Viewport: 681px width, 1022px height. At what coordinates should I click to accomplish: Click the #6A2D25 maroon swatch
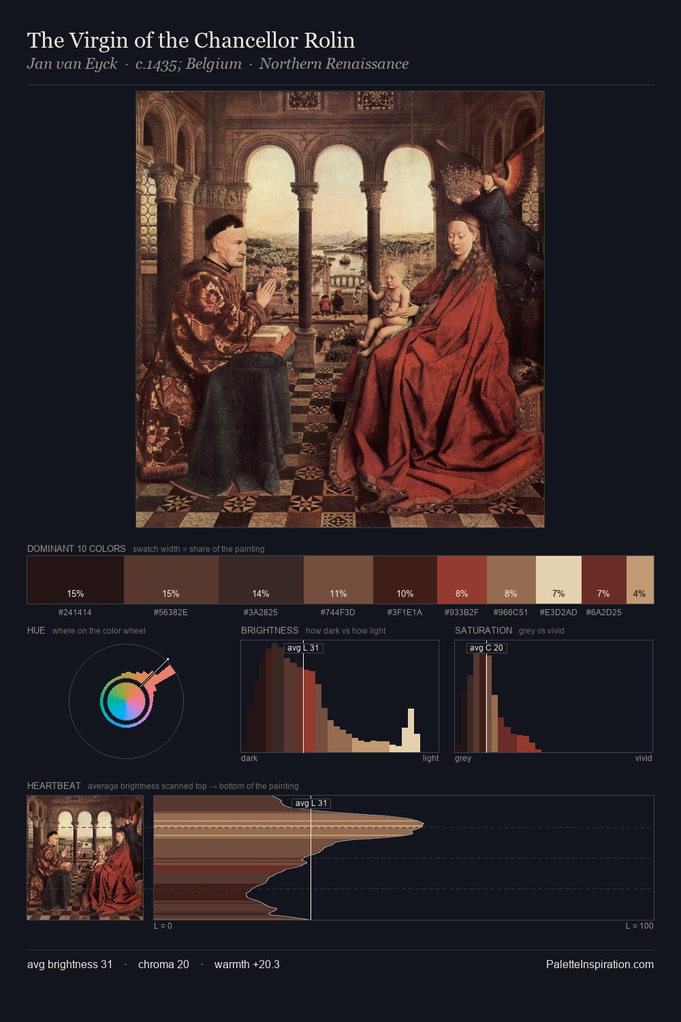click(x=603, y=580)
